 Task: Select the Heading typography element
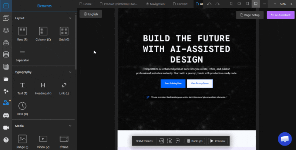coord(43,87)
